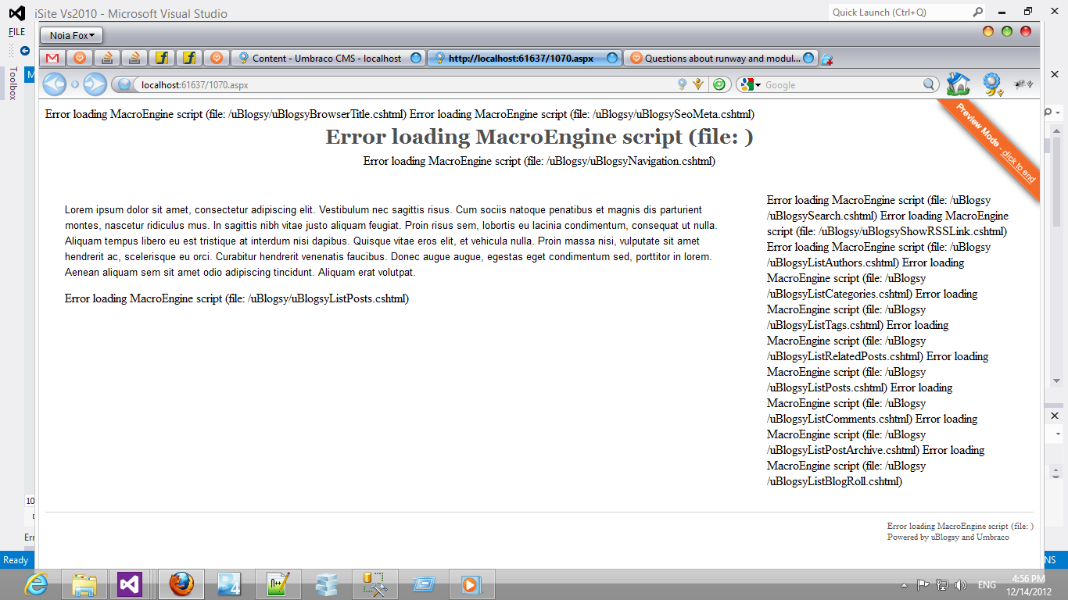Viewport: 1068px width, 600px height.
Task: Switch to Questions about runway tab
Action: (x=722, y=58)
